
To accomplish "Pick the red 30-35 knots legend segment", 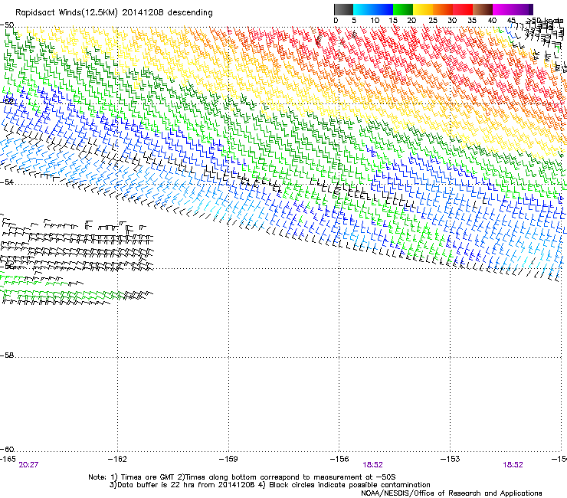I will pyautogui.click(x=463, y=9).
